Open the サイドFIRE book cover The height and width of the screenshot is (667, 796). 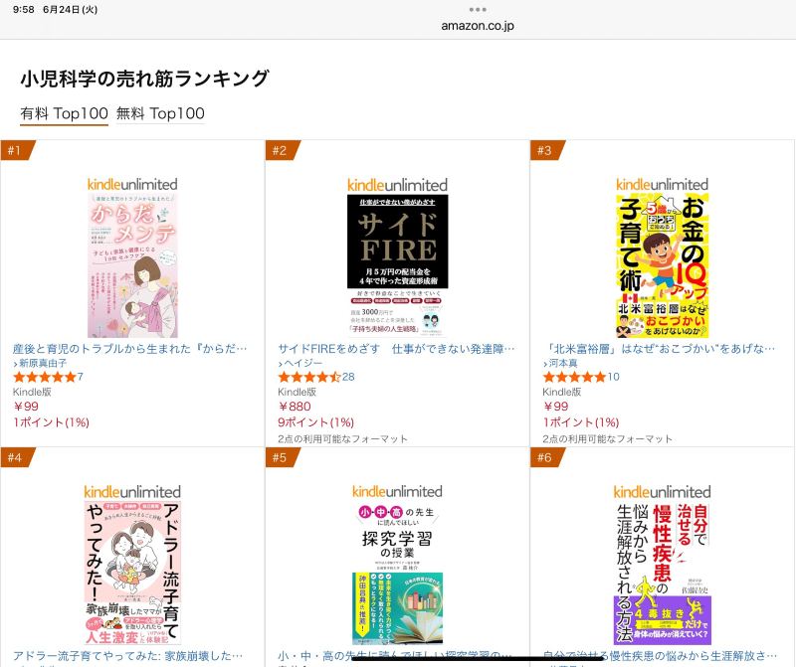(397, 265)
